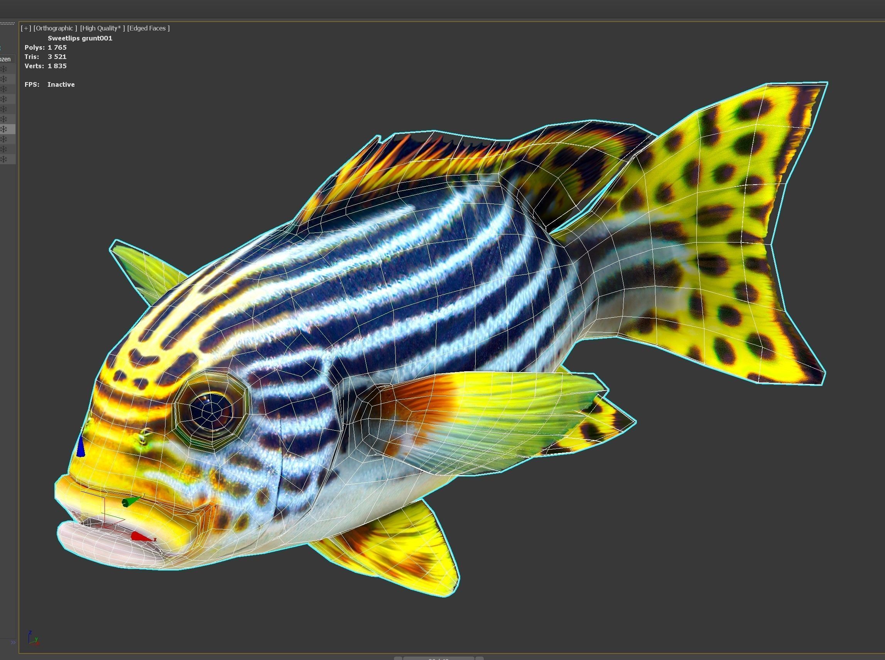Open the [+] viewport general menu

(x=26, y=29)
